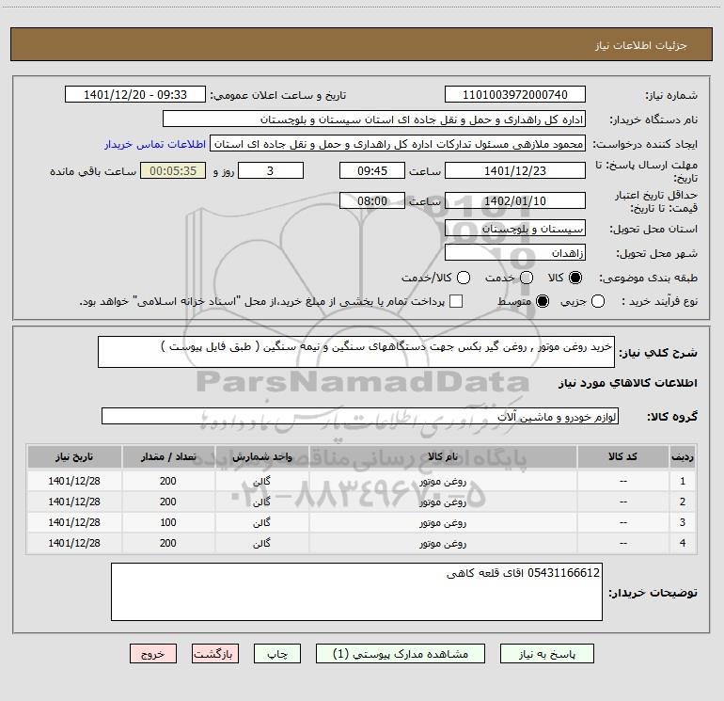
Task: Click the 'خروج' exit button
Action: coord(153,653)
